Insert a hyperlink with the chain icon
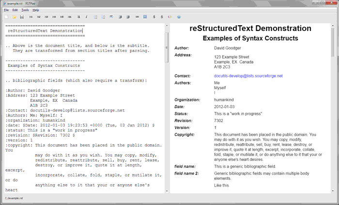Viewport: 339px width, 205px height. tap(138, 17)
